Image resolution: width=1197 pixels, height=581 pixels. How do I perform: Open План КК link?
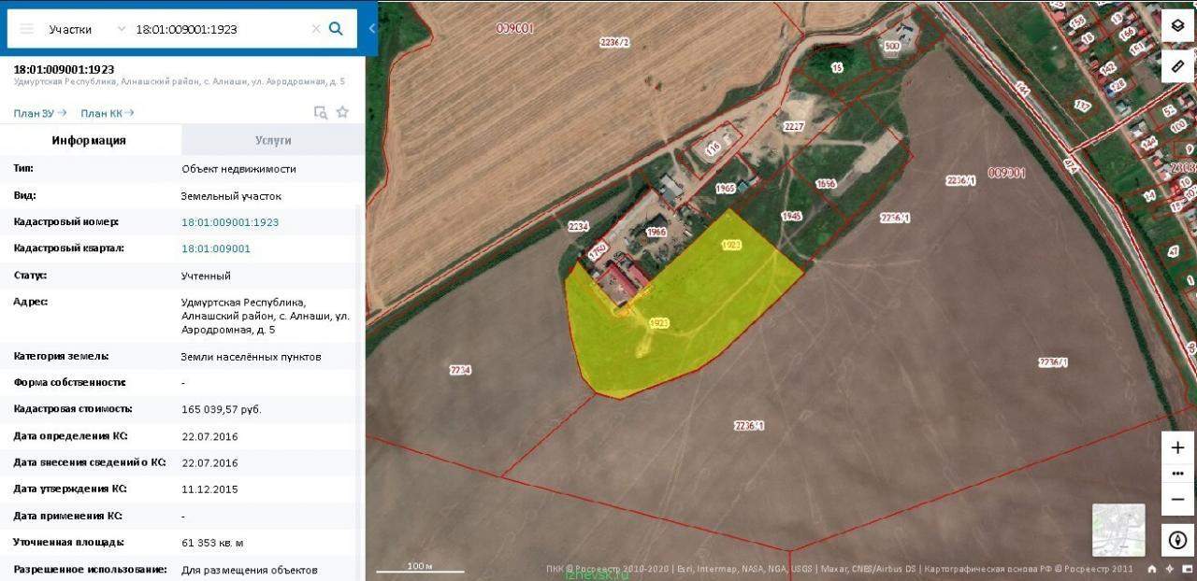click(107, 113)
